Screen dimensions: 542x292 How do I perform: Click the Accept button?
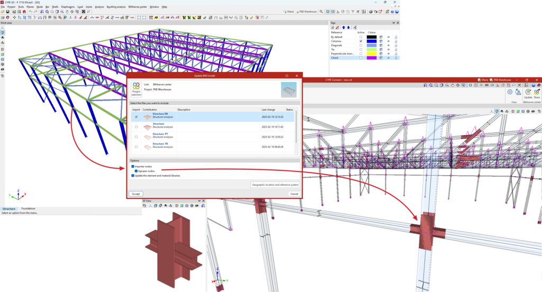click(x=136, y=194)
